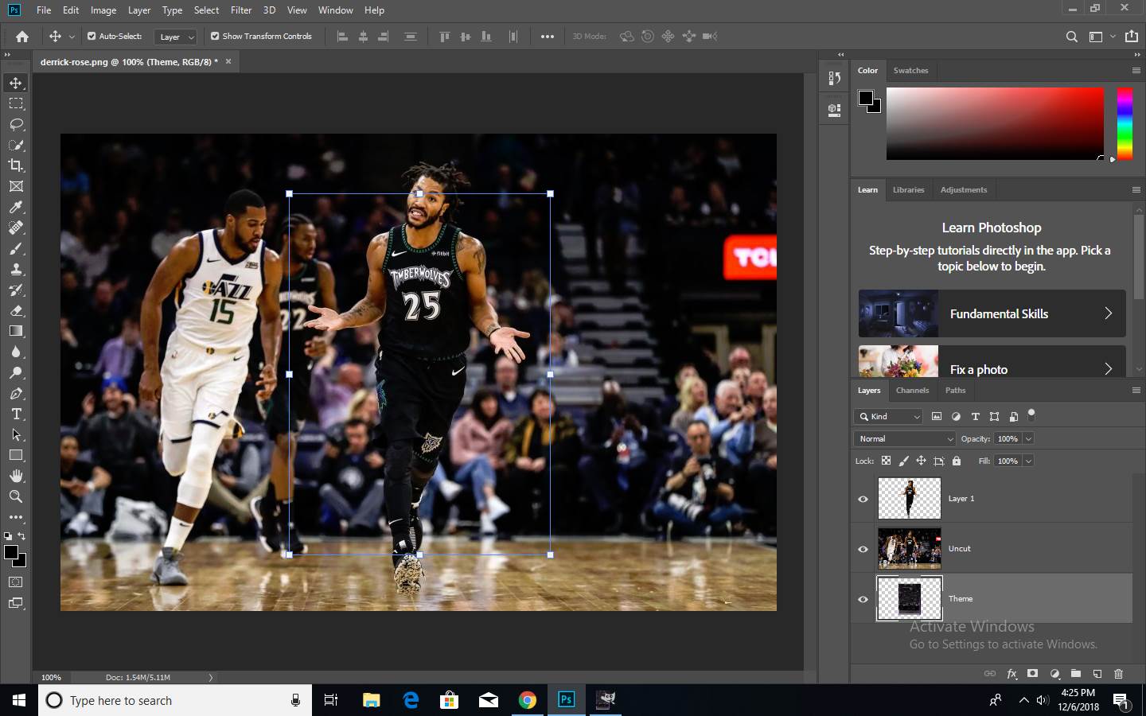Select the Rectangular Marquee tool

(x=16, y=103)
